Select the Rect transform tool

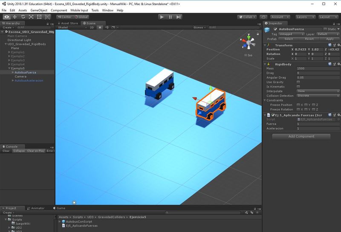(39, 17)
